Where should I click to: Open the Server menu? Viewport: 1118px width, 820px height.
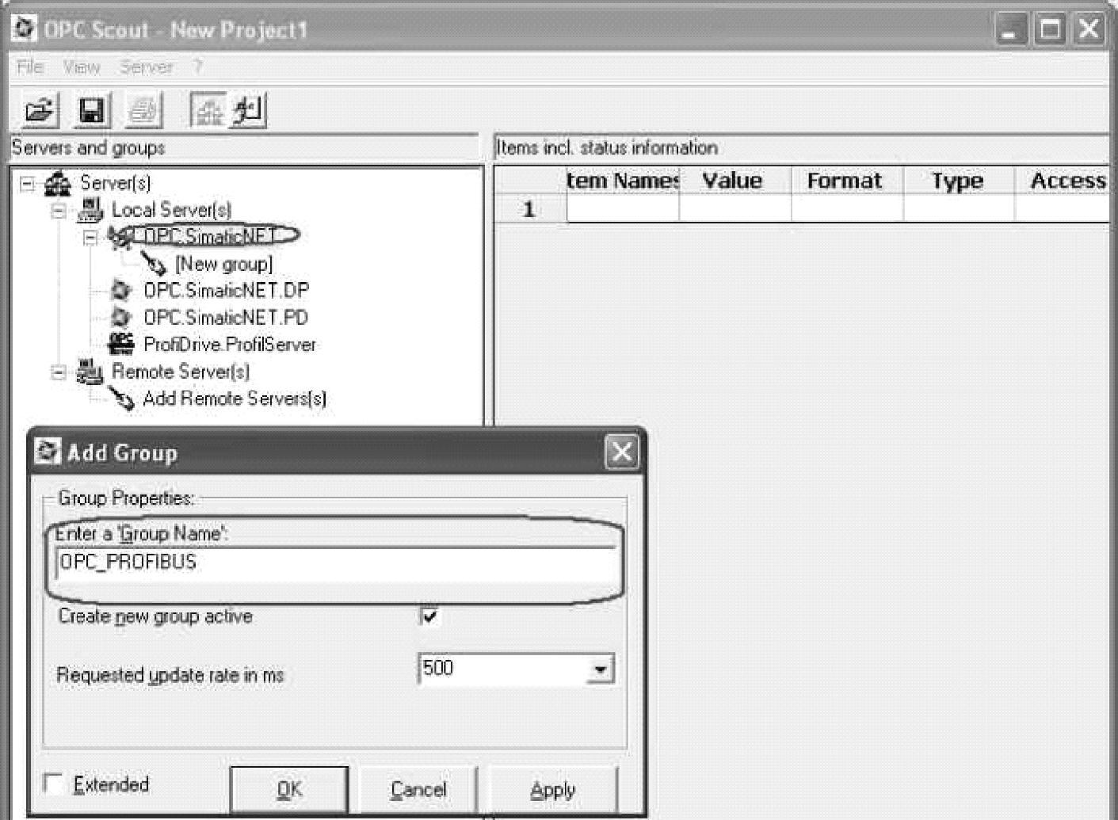[147, 67]
